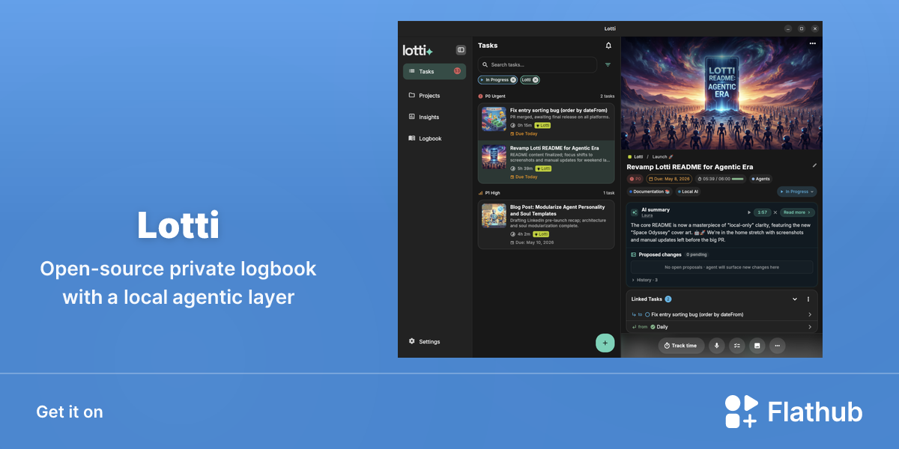The width and height of the screenshot is (899, 449).
Task: Click the pencil edit icon next to the task title
Action: tap(814, 165)
